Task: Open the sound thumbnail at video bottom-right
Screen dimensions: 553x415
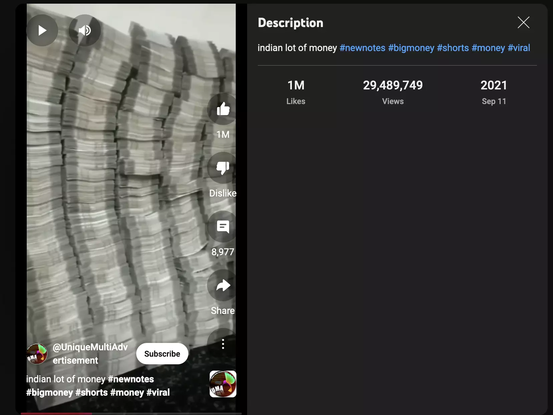Action: pos(223,384)
